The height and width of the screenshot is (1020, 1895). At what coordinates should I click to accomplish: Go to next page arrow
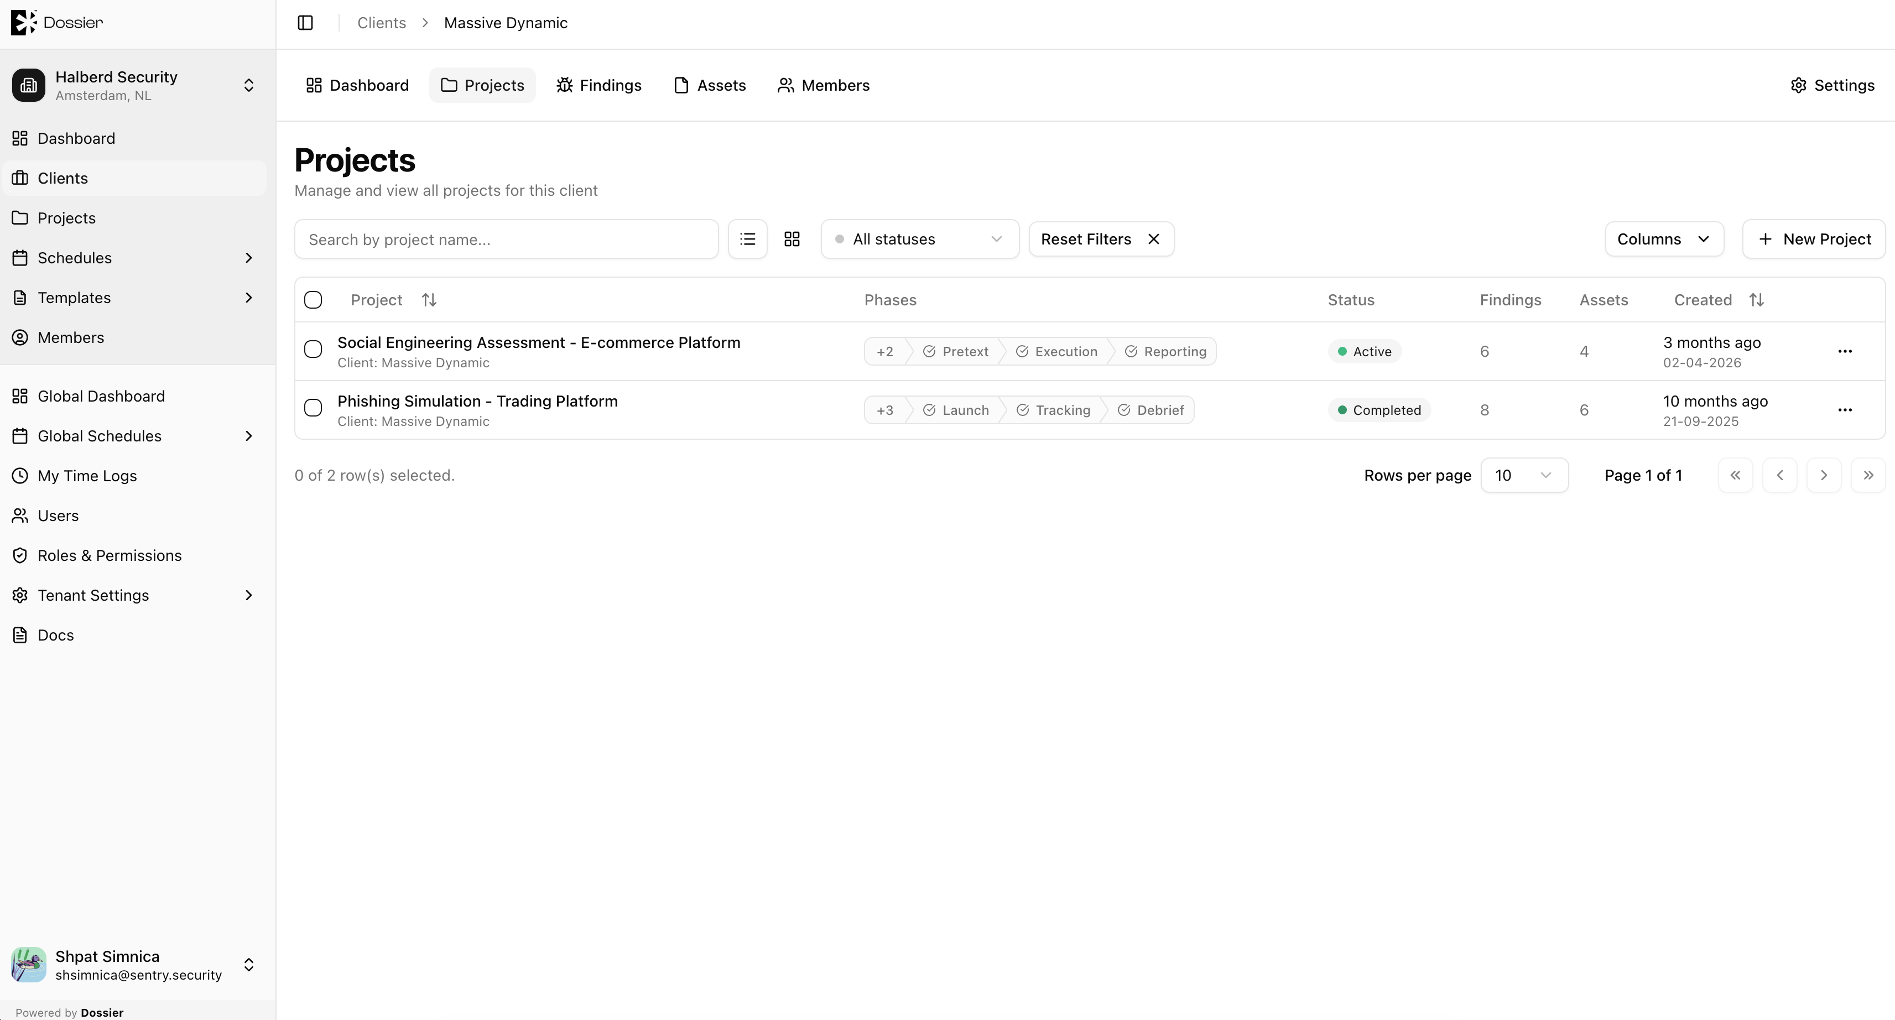[1824, 475]
